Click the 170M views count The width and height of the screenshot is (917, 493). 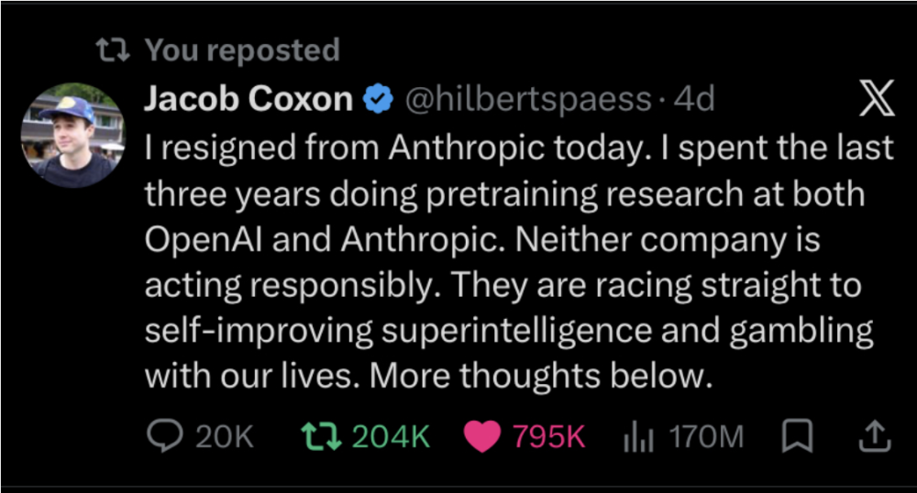[x=706, y=436]
